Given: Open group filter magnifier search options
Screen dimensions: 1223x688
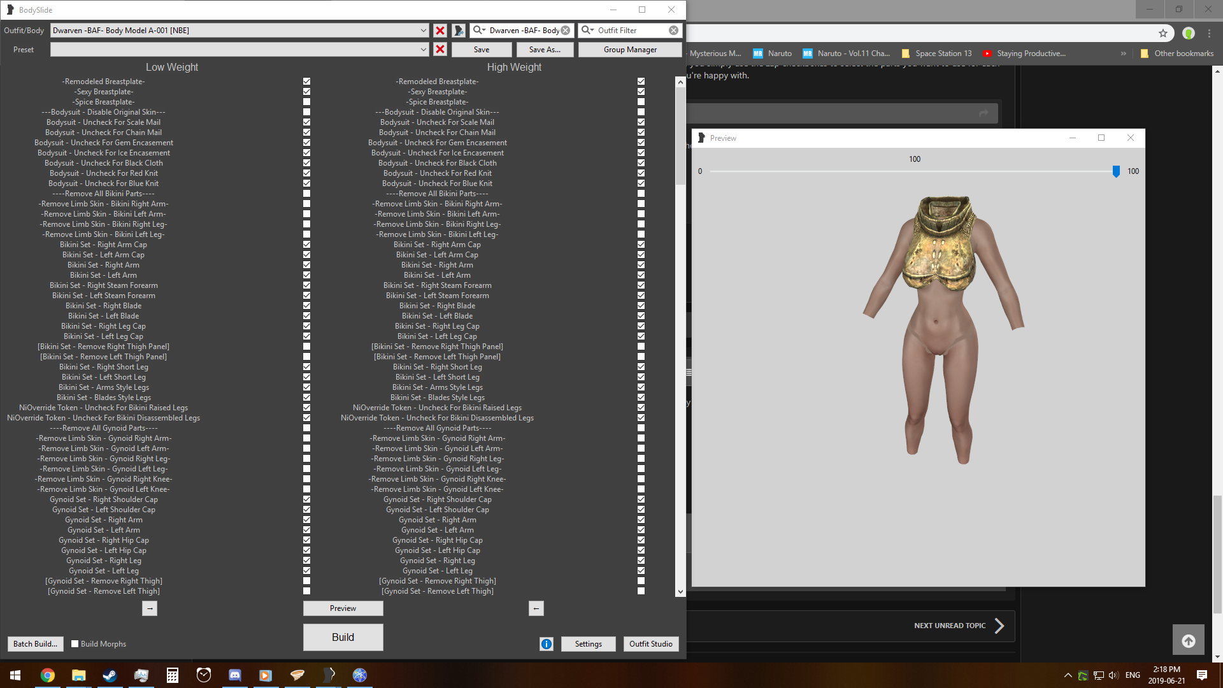Looking at the screenshot, I should click(x=479, y=31).
